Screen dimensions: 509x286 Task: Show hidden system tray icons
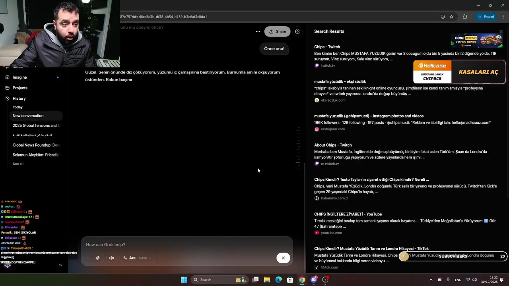tap(431, 280)
